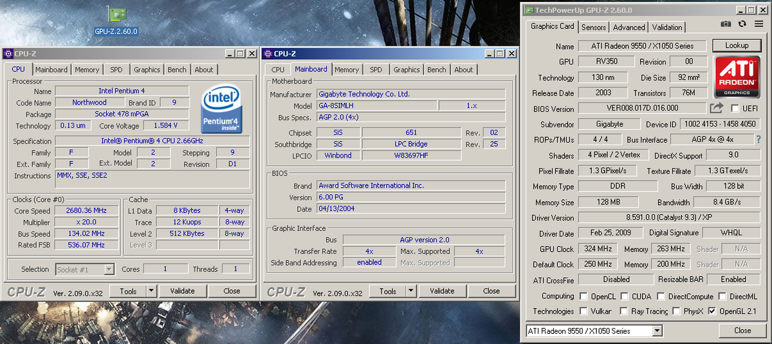Click the Bus Interface question mark icon

pyautogui.click(x=758, y=140)
